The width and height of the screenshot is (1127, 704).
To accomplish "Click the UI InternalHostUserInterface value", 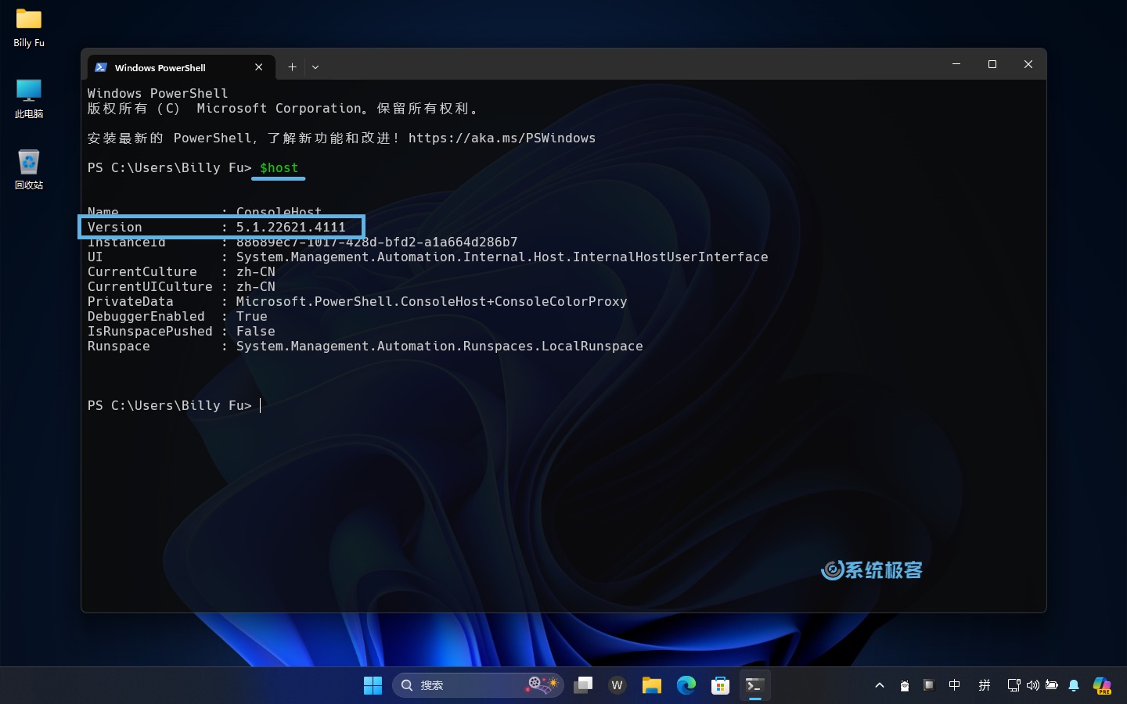I will click(502, 257).
